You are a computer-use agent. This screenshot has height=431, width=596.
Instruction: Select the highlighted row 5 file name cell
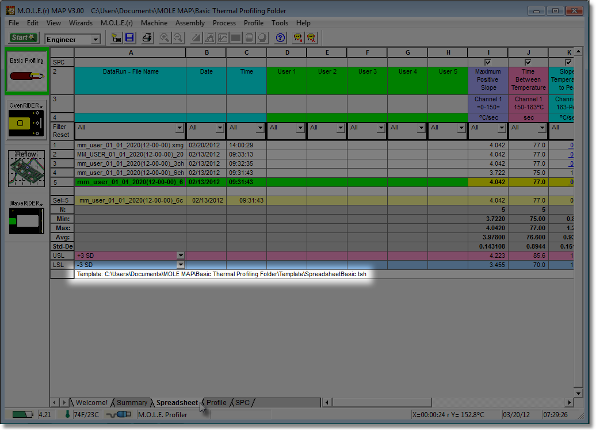tap(130, 182)
